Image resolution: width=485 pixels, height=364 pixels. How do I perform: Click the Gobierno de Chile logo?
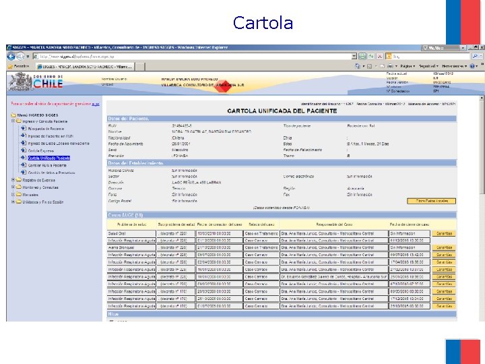click(36, 82)
